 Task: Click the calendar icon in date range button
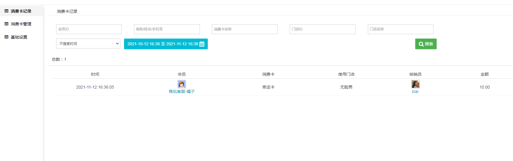point(202,44)
